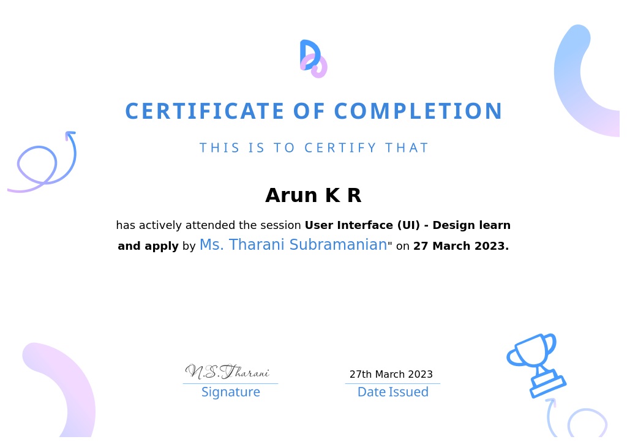Click the 'has actively attended the session' text
This screenshot has height=442, width=627.
tap(208, 225)
